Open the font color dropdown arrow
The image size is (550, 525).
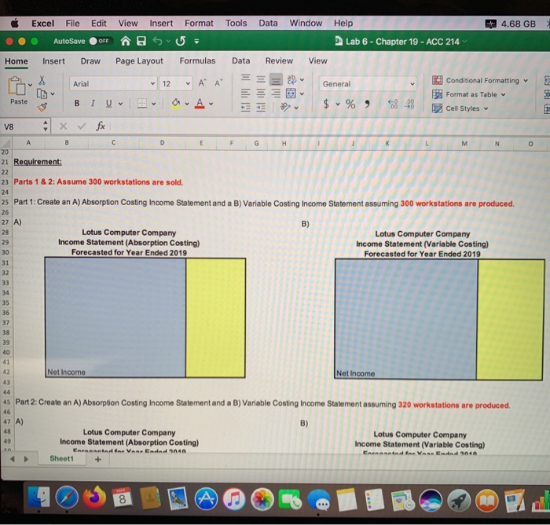point(211,104)
